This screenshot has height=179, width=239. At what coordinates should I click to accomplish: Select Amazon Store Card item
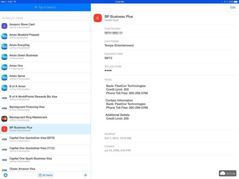pos(46,26)
